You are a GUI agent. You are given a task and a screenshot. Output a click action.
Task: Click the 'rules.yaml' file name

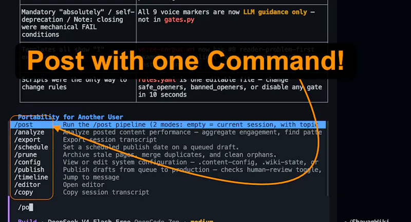pos(157,80)
